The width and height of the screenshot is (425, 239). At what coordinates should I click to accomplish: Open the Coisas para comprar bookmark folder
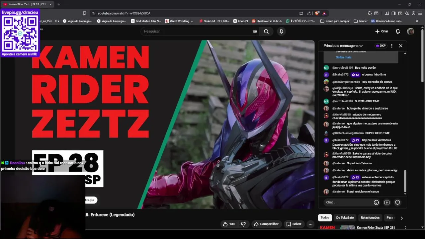(335, 21)
